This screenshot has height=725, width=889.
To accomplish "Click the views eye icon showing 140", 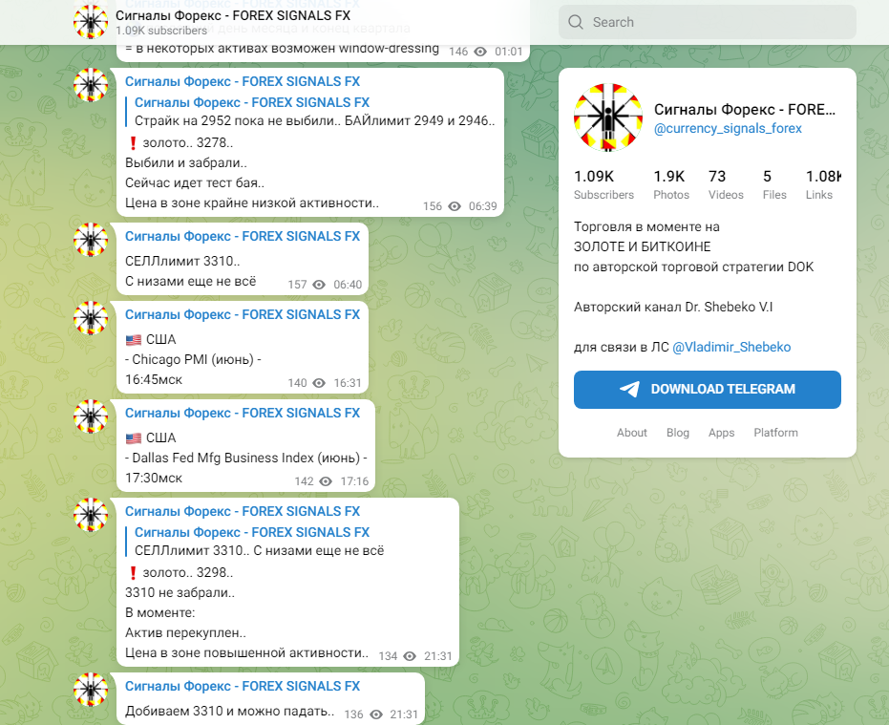I will coord(319,383).
